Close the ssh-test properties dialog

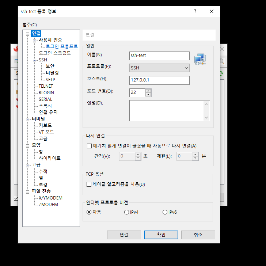[x=211, y=11]
